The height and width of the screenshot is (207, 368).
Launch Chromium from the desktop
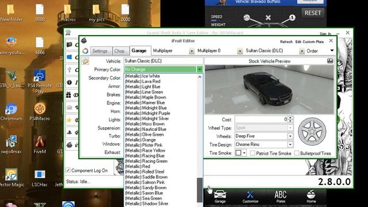tap(11, 112)
